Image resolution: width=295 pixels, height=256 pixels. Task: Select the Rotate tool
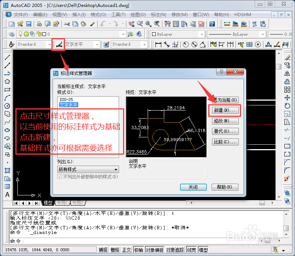pos(287,106)
